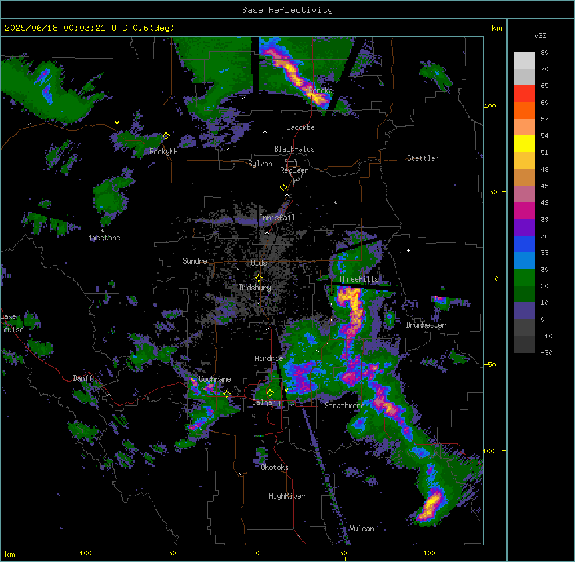This screenshot has width=575, height=562.
Task: Click the yellow V marker northwest of RockyMH
Action: coord(117,123)
